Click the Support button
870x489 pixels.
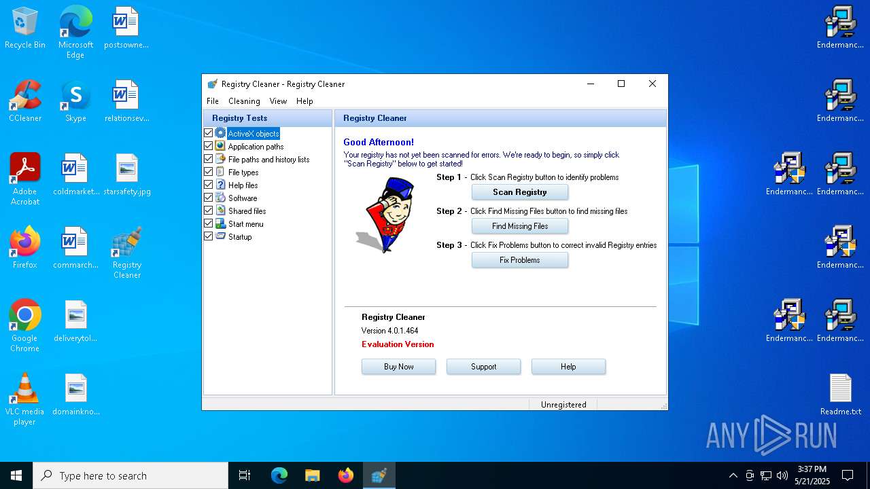click(483, 367)
